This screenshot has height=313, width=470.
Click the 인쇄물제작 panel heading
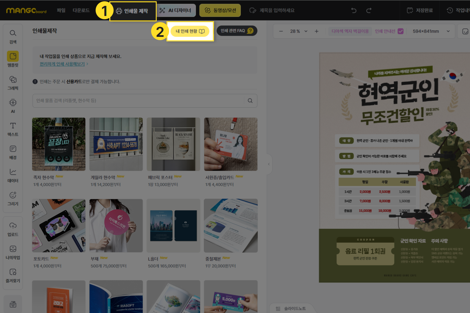(45, 31)
